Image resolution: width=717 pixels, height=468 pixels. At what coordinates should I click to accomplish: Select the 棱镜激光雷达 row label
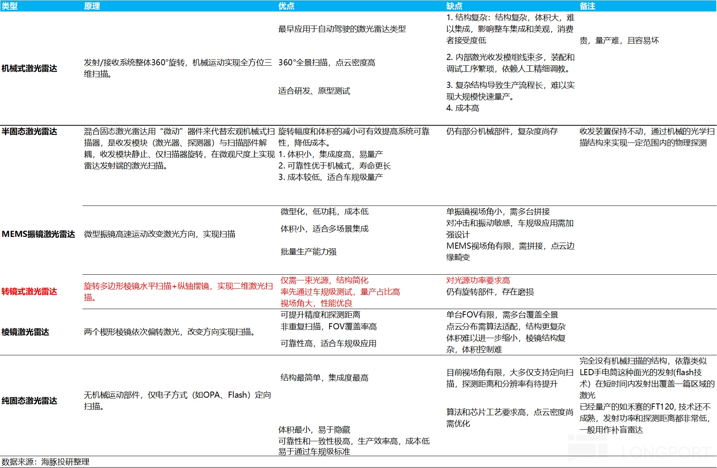coord(26,332)
